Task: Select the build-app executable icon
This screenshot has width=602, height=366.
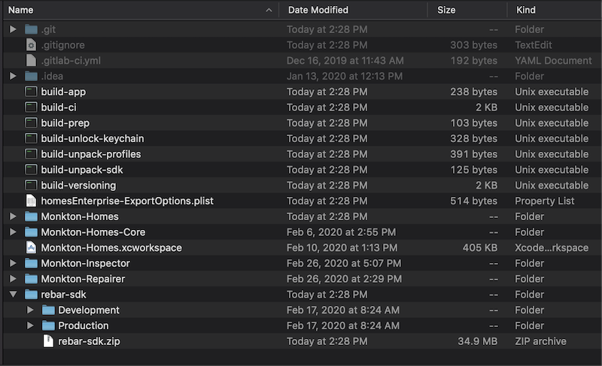Action: [x=31, y=92]
